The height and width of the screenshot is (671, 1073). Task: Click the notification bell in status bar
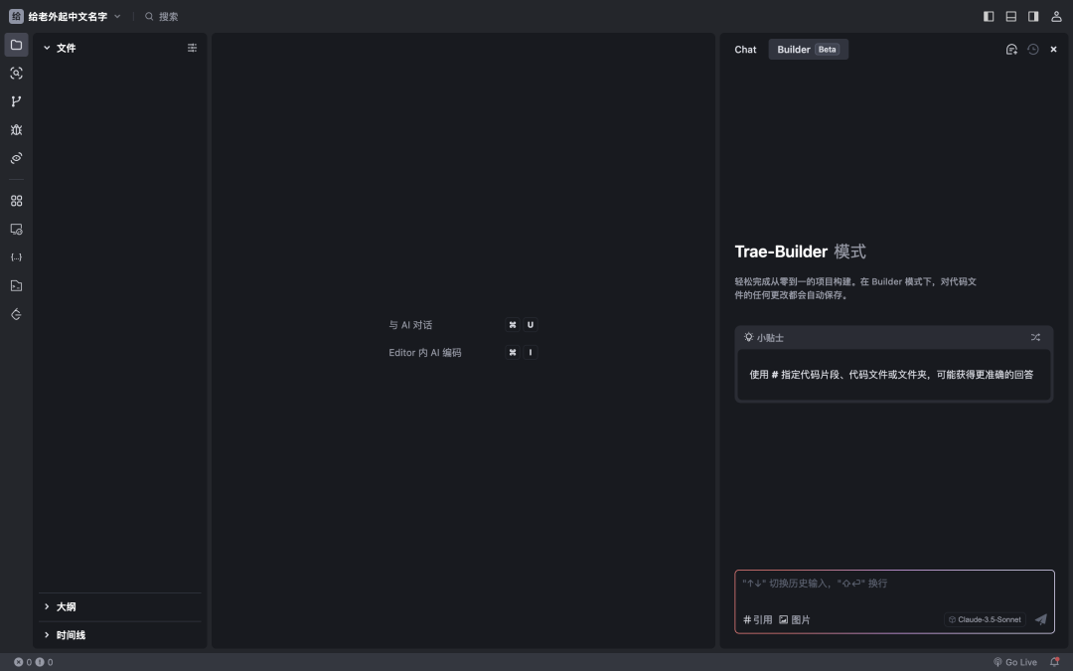pyautogui.click(x=1054, y=662)
